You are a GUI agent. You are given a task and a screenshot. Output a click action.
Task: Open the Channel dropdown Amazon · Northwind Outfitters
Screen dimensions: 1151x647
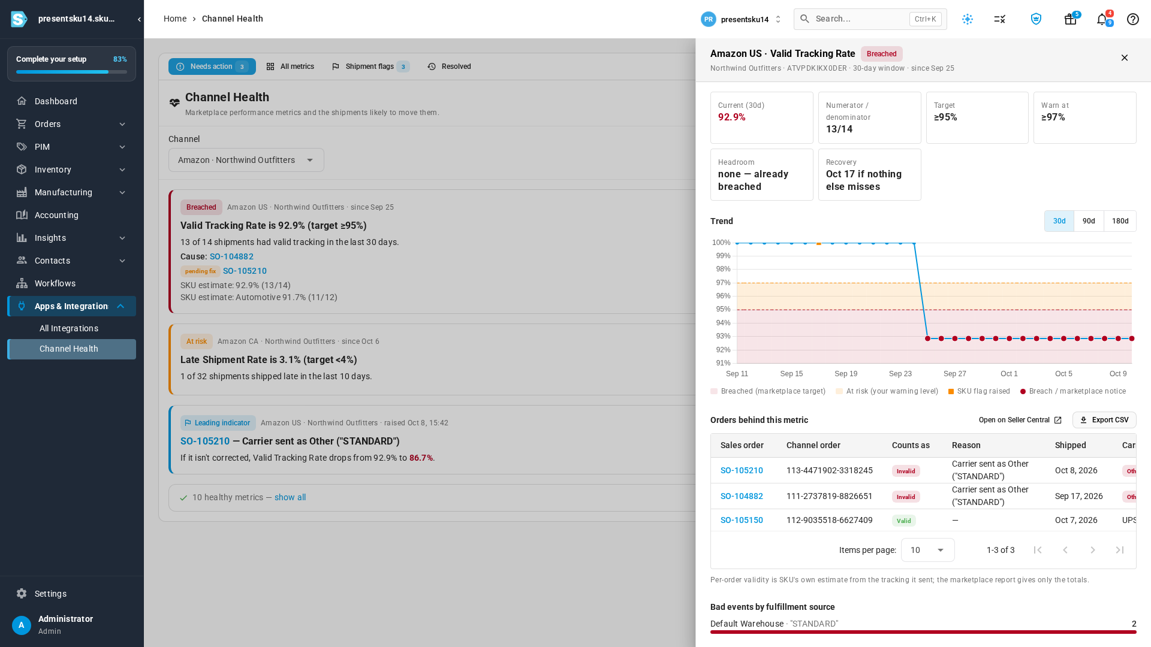point(246,160)
